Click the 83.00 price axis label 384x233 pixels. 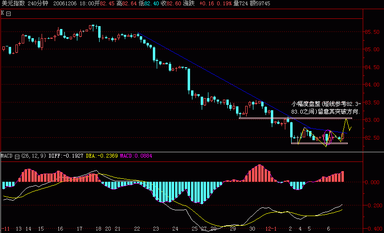point(372,120)
